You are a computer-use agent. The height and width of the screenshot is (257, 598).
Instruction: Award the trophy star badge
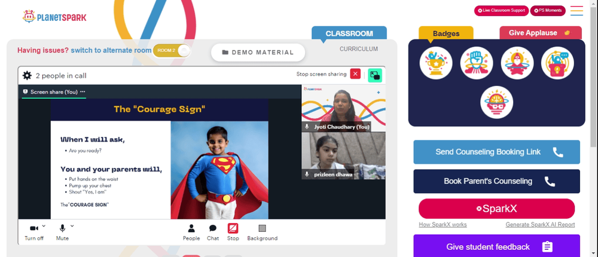tap(436, 63)
